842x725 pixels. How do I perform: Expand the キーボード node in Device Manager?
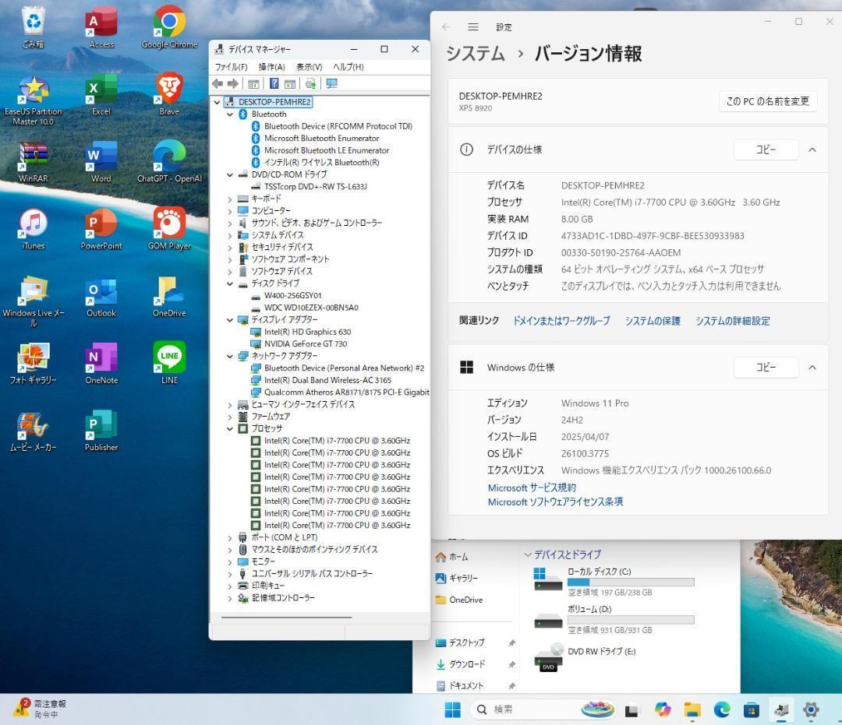point(229,199)
